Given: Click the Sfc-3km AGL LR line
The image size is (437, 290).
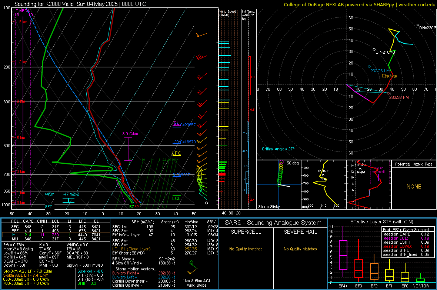Looking at the screenshot, I should coord(28,271).
